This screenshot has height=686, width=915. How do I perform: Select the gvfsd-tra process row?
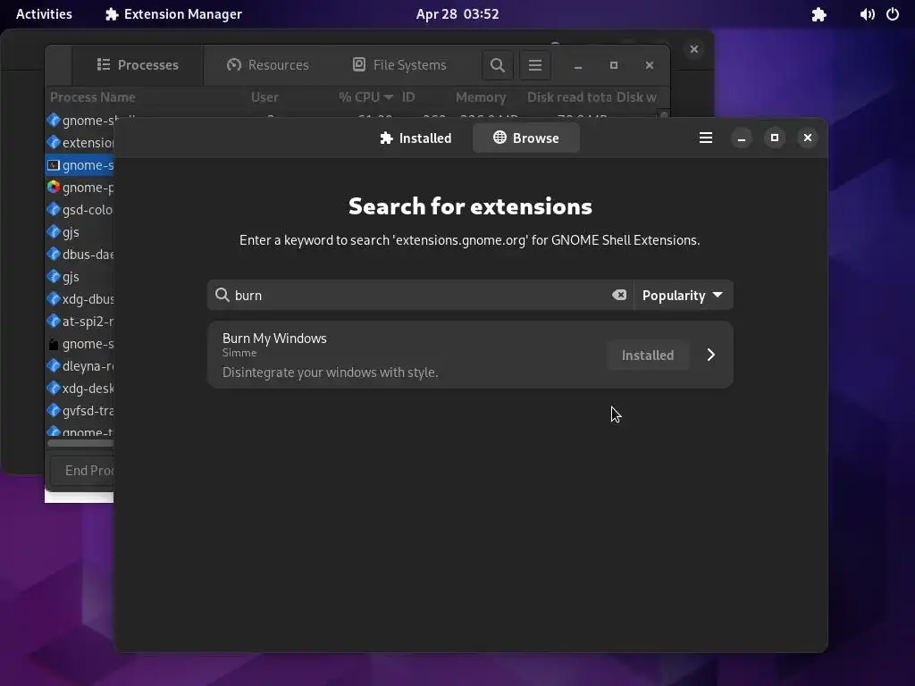point(80,411)
